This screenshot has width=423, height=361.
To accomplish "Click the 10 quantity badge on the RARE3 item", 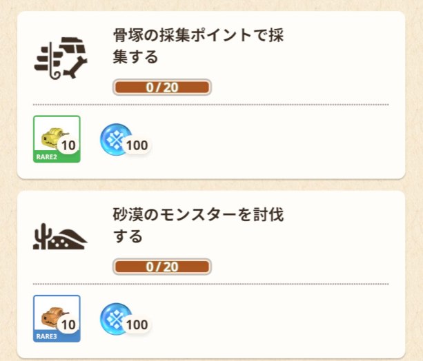I will pos(68,324).
